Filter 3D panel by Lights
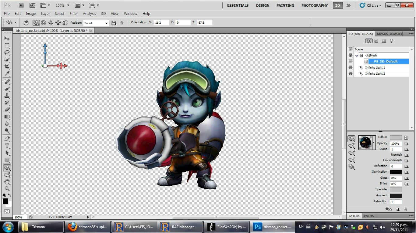 pos(392,41)
